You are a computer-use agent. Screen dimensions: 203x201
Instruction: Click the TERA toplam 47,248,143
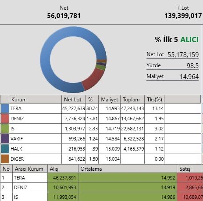coord(132,108)
